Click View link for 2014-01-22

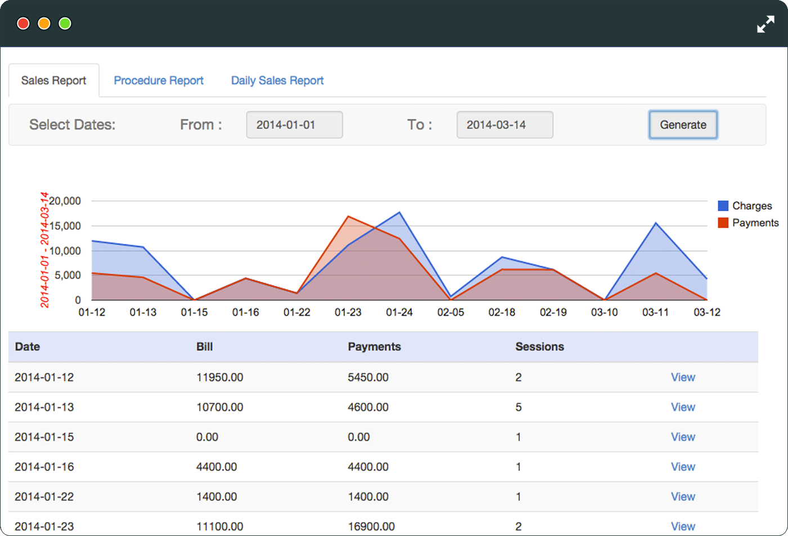pos(683,497)
